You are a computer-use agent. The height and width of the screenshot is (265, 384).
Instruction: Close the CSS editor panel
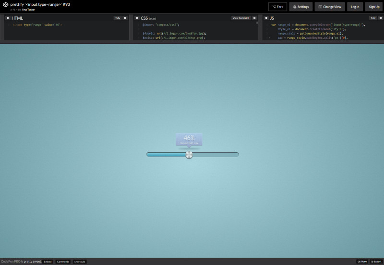pos(254,18)
